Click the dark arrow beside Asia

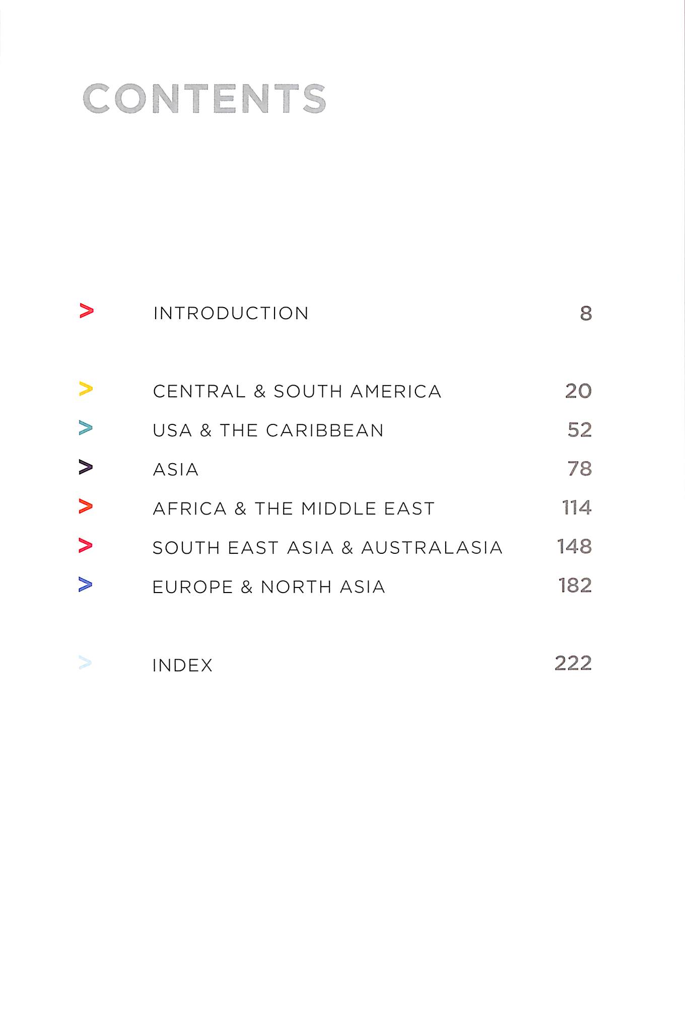coord(86,468)
